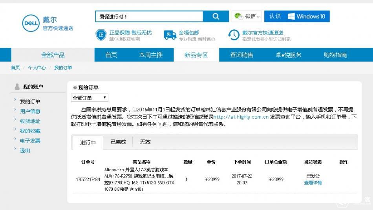Open 收货地址 in the sidebar

(x=30, y=121)
